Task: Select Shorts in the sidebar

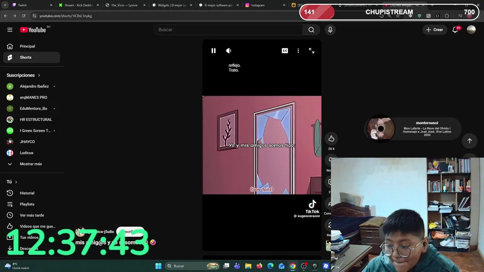Action: click(32, 57)
